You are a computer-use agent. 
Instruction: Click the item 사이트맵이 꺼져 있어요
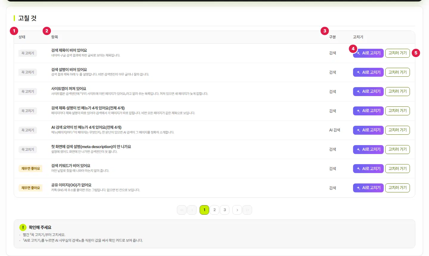[69, 89]
